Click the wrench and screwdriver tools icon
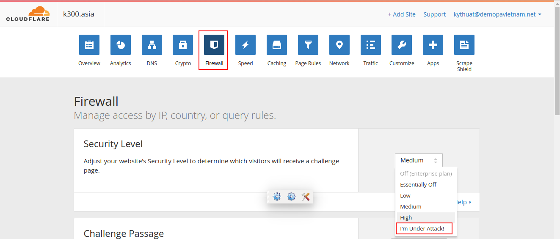This screenshot has width=560, height=239. tap(306, 197)
